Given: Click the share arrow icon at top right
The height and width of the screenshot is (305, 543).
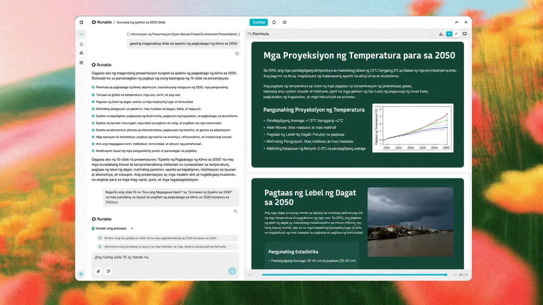Looking at the screenshot, I should pos(456,22).
